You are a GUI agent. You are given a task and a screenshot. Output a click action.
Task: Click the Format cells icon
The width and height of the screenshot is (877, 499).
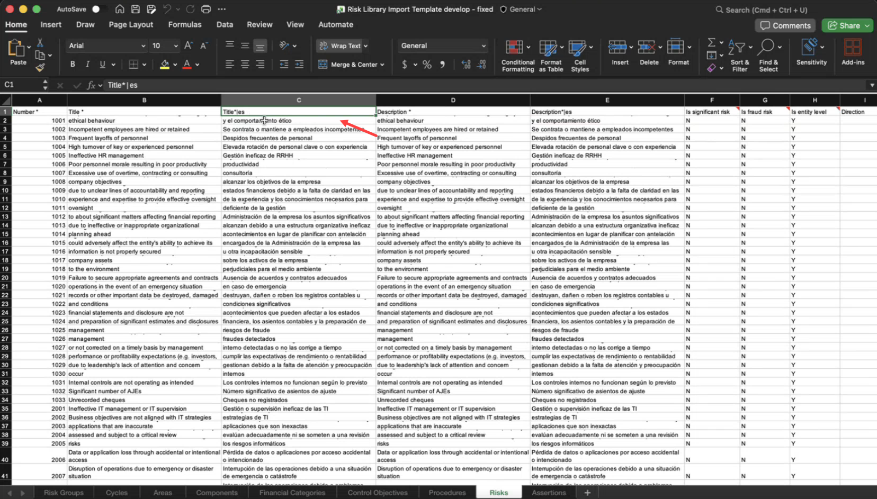point(675,47)
